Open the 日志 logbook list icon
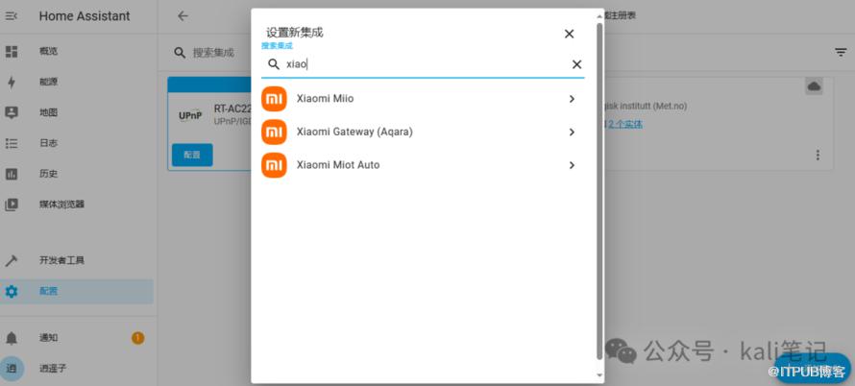The image size is (855, 386). coord(12,143)
